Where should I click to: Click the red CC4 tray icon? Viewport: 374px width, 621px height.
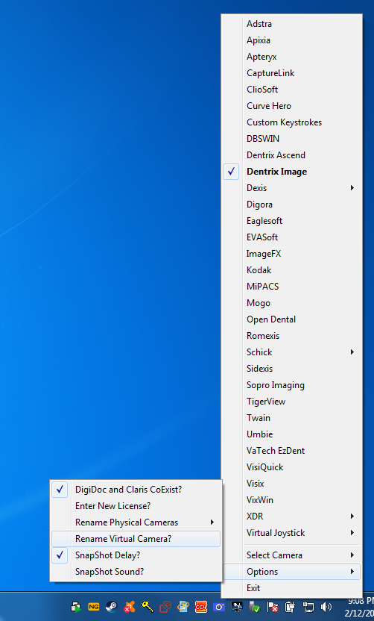[201, 607]
